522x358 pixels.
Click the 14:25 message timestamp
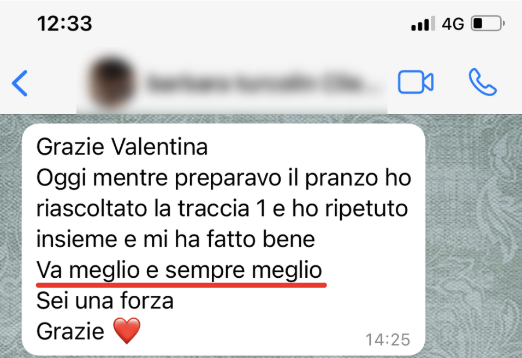pos(388,339)
